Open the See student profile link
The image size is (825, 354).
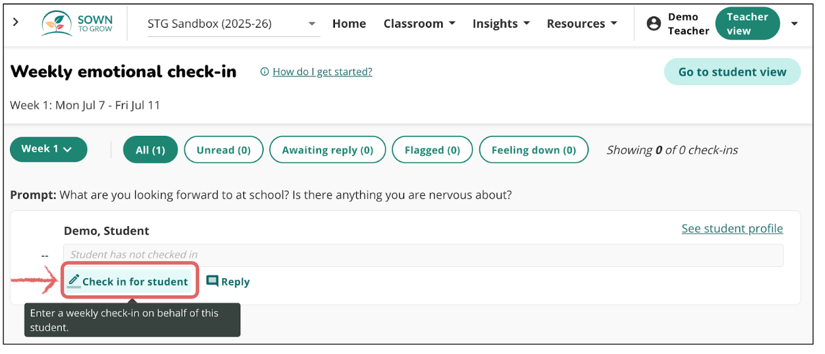pos(732,229)
